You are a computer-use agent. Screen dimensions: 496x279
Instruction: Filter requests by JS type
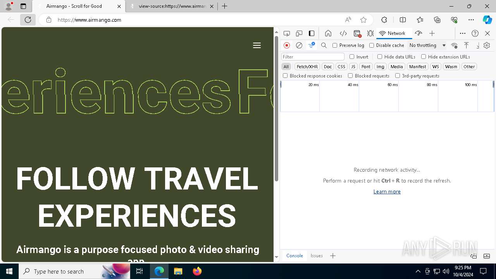353,67
